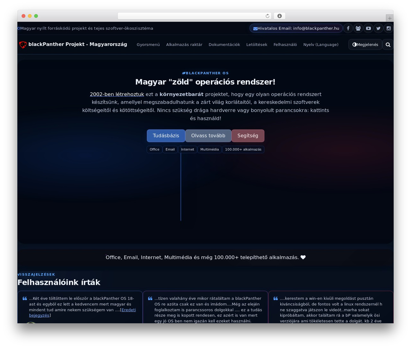Click the Magyar "zöld" operációs rendszer! heading

(205, 82)
